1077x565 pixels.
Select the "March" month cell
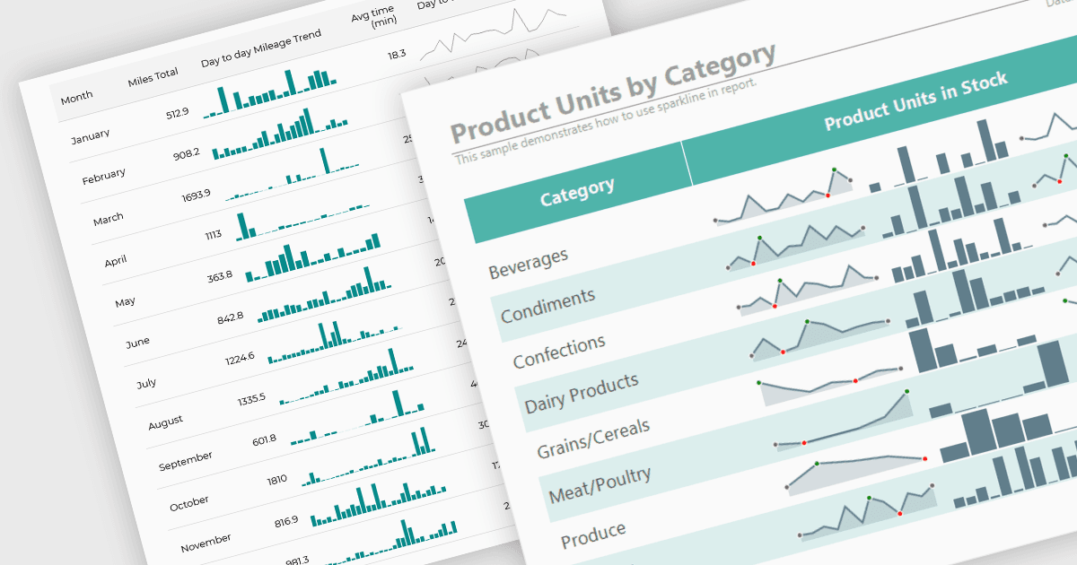[x=109, y=218]
